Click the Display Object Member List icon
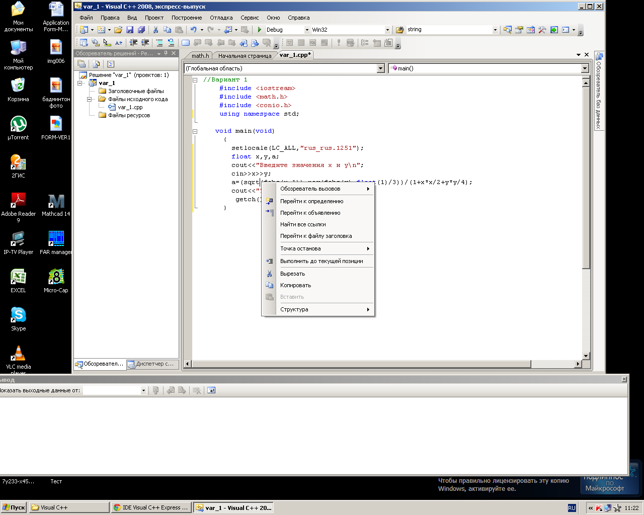The height and width of the screenshot is (515, 644). point(84,43)
